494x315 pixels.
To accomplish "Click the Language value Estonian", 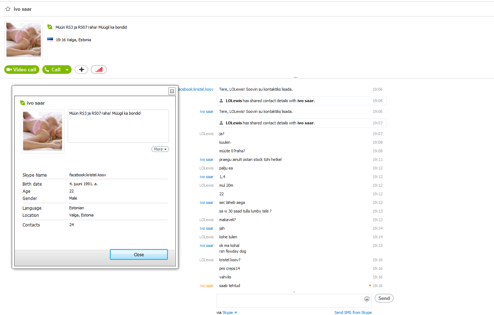I will (77, 208).
